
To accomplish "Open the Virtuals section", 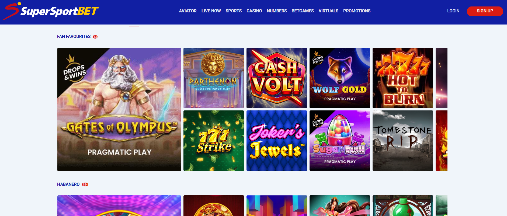I will [328, 11].
